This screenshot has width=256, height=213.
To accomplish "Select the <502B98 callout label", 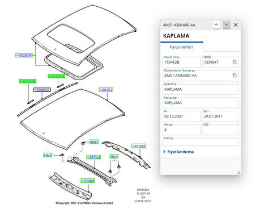I will (24, 55).
